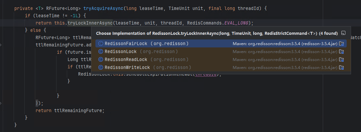Click the library jar icon on RedissonFairLock row
Viewport: 361px width, 132px height.
[x=341, y=44]
